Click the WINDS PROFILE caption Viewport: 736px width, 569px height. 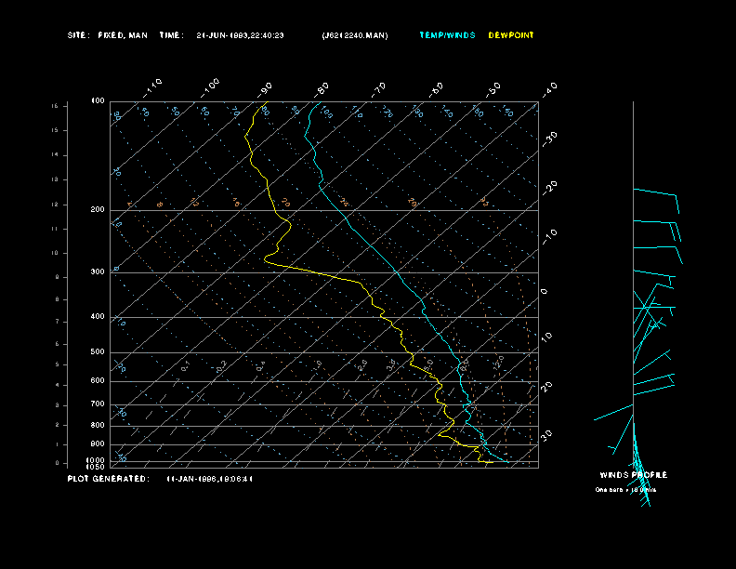(x=633, y=475)
